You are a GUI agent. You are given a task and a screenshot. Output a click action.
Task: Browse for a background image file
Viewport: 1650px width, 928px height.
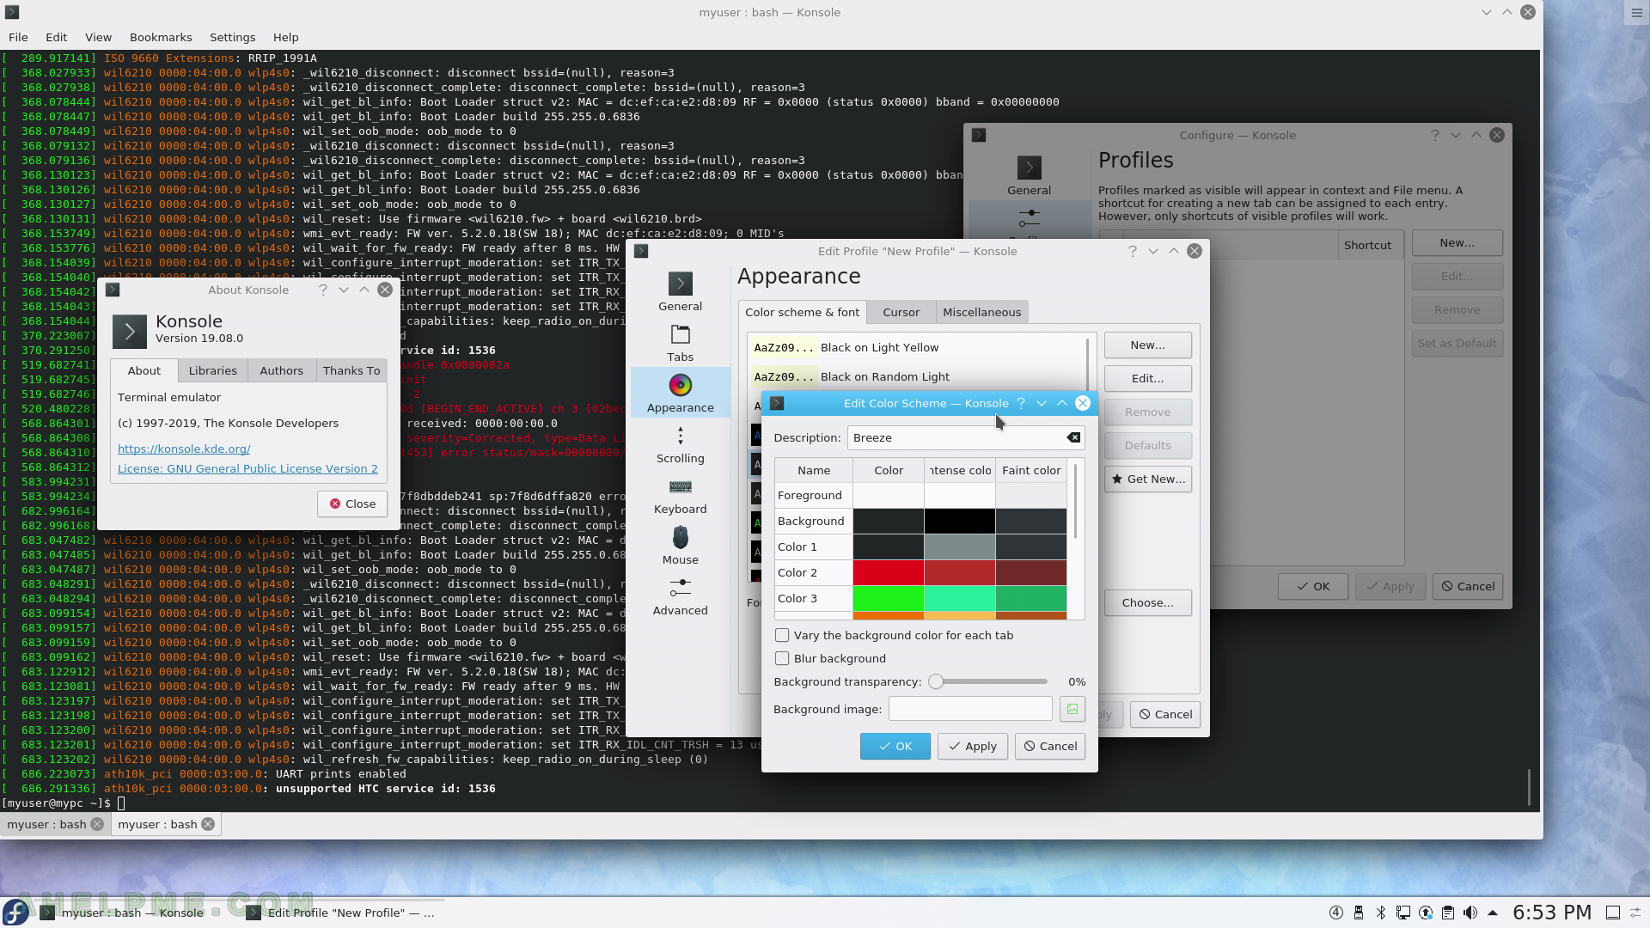coord(1072,709)
